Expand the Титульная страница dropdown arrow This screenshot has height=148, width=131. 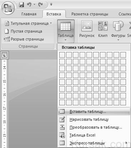pos(51,23)
